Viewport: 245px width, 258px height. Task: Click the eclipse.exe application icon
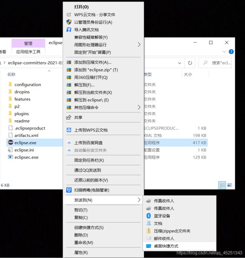pyautogui.click(x=11, y=142)
